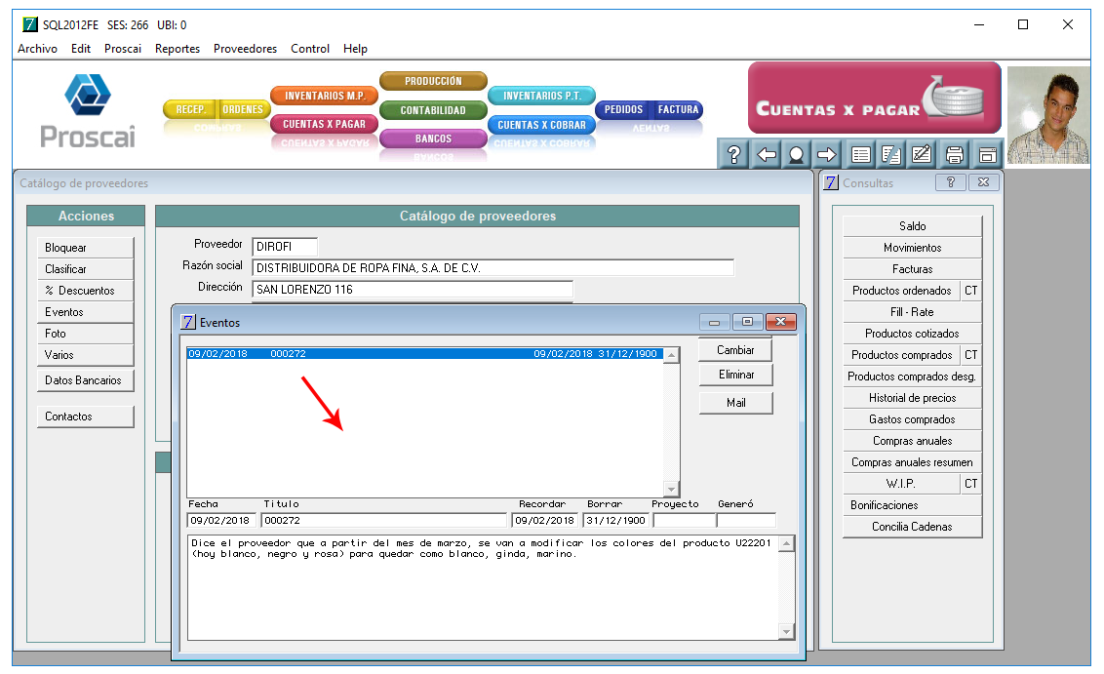The width and height of the screenshot is (1104, 674).
Task: Open the CUENTAS X COBRAR module
Action: pyautogui.click(x=541, y=125)
